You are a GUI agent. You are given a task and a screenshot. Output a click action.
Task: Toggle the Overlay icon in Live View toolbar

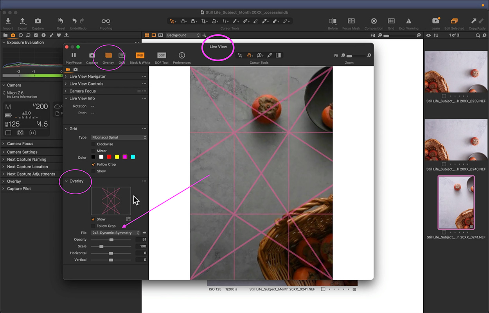tap(108, 55)
